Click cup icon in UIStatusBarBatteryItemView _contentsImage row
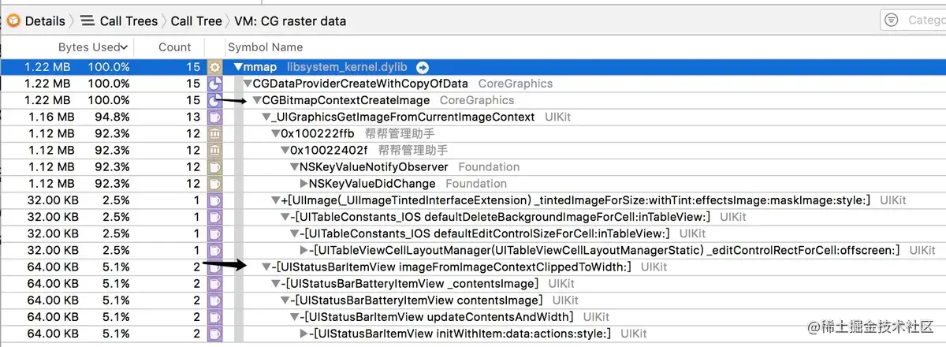The width and height of the screenshot is (946, 347). (x=214, y=284)
